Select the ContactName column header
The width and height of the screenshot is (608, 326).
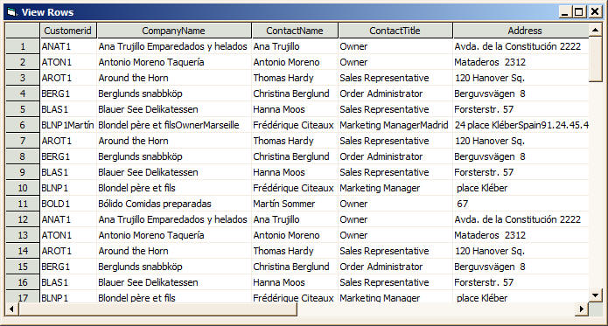(295, 31)
